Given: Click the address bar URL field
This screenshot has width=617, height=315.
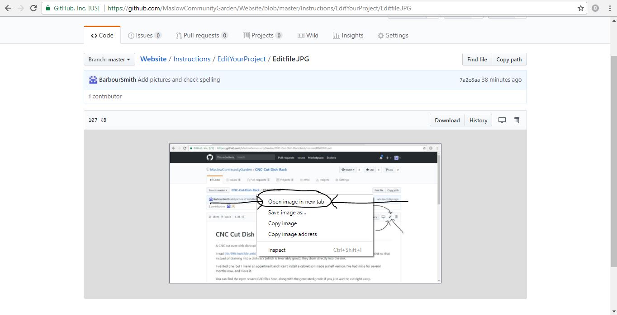Looking at the screenshot, I should click(314, 8).
